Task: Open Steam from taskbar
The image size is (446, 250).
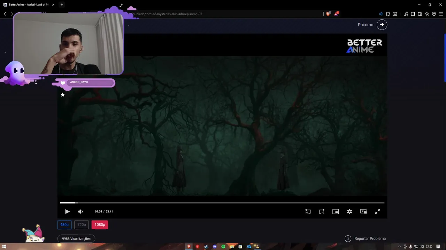Action: pyautogui.click(x=206, y=247)
